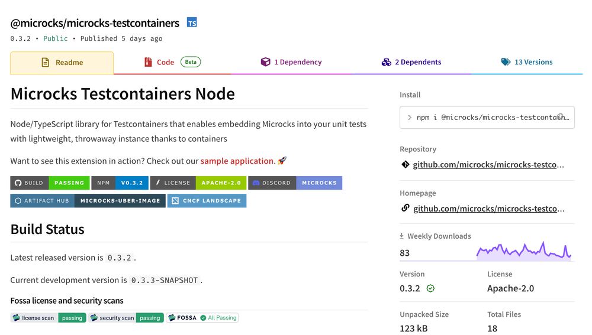
Task: Open the CNCF Landscape badge
Action: click(207, 200)
